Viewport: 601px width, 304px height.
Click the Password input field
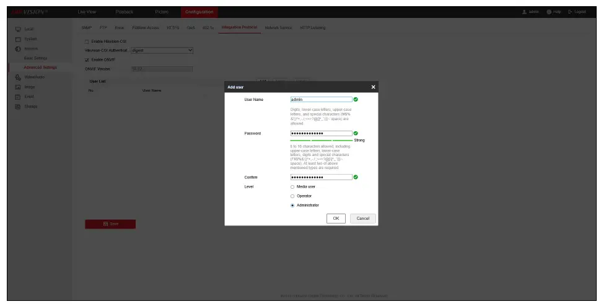click(321, 134)
